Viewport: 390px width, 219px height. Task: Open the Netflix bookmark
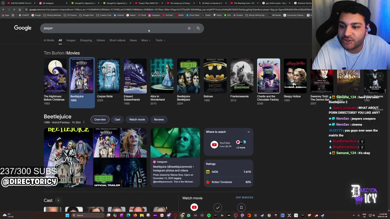(x=179, y=15)
